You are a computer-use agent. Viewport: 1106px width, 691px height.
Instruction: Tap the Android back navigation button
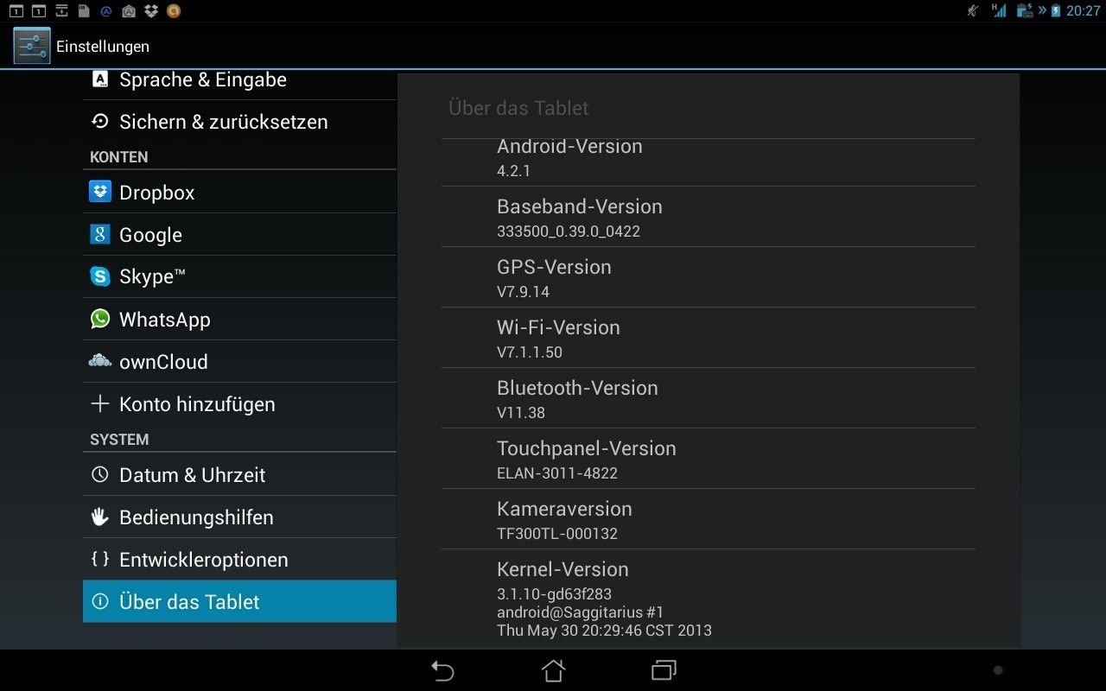pyautogui.click(x=442, y=670)
